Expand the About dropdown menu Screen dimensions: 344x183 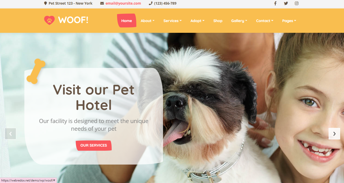click(x=148, y=21)
